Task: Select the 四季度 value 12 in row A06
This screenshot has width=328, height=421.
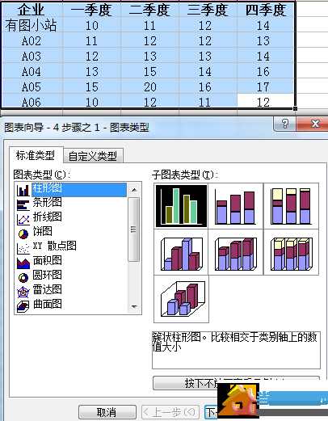Action: pos(266,102)
